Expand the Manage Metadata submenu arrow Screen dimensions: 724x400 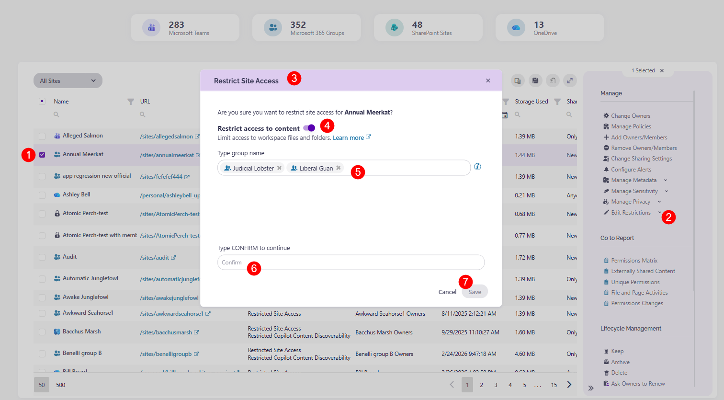click(666, 180)
